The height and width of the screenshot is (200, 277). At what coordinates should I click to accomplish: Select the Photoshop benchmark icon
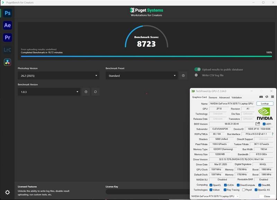click(7, 13)
